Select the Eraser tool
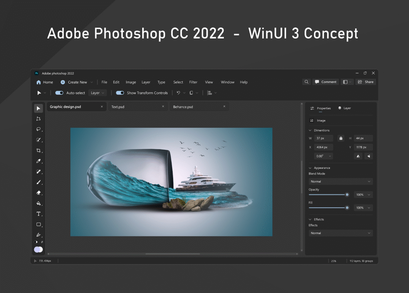 tap(38, 193)
